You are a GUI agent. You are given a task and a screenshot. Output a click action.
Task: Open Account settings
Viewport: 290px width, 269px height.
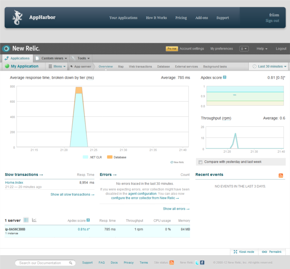coord(192,49)
